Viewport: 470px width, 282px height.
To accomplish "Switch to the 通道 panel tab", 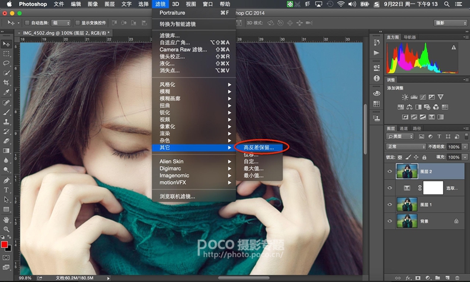I will pos(404,128).
